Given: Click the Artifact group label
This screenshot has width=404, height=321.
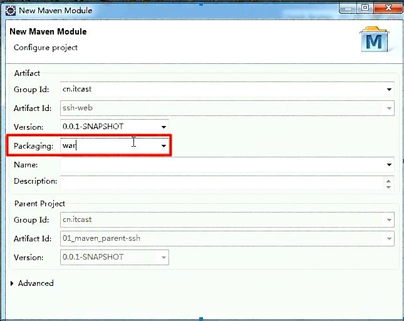Looking at the screenshot, I should coord(27,73).
